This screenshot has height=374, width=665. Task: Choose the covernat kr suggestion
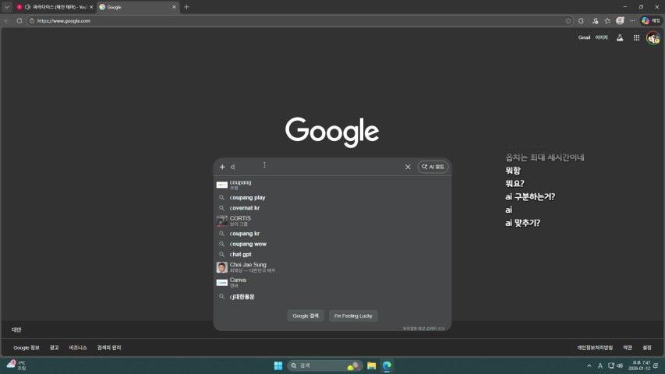[332, 208]
